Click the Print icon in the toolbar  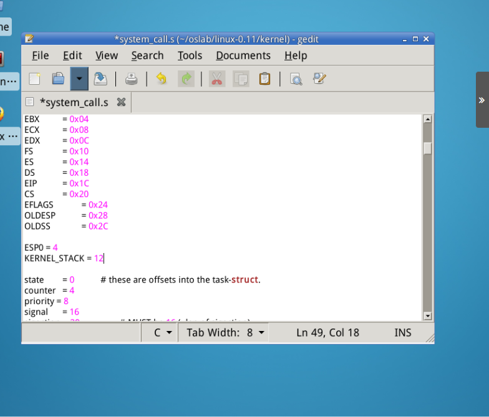pyautogui.click(x=131, y=79)
